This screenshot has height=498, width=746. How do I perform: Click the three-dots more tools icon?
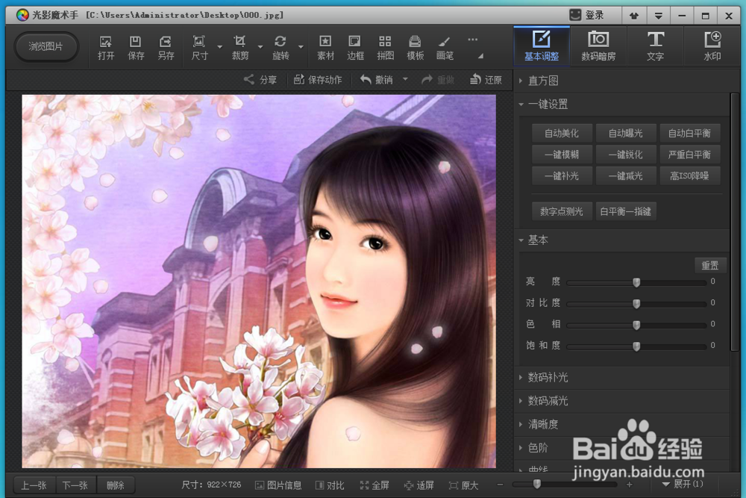[x=472, y=40]
